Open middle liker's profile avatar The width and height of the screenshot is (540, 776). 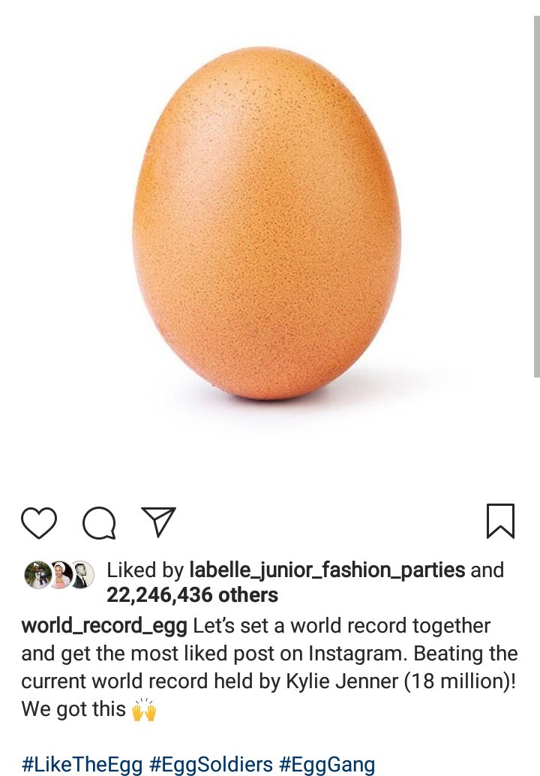pyautogui.click(x=61, y=575)
